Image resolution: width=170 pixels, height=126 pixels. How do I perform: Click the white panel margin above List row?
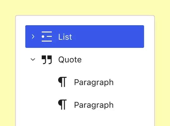click(85, 20)
